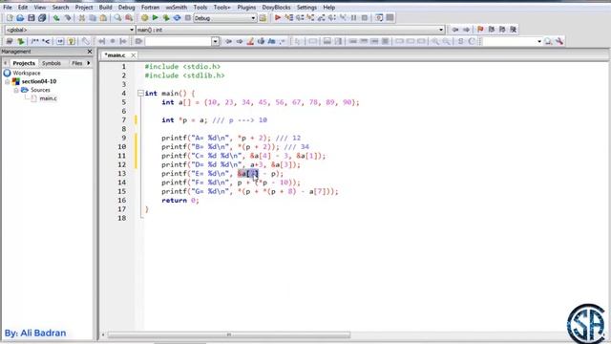This screenshot has height=344, width=611.
Task: Show more Management tabs with the right arrow
Action: click(x=89, y=63)
